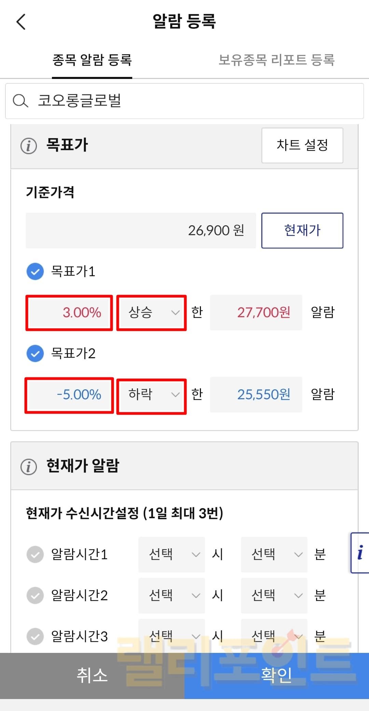The image size is (369, 711).
Task: Switch to 보유종목 리포트 등록 tab
Action: [276, 60]
